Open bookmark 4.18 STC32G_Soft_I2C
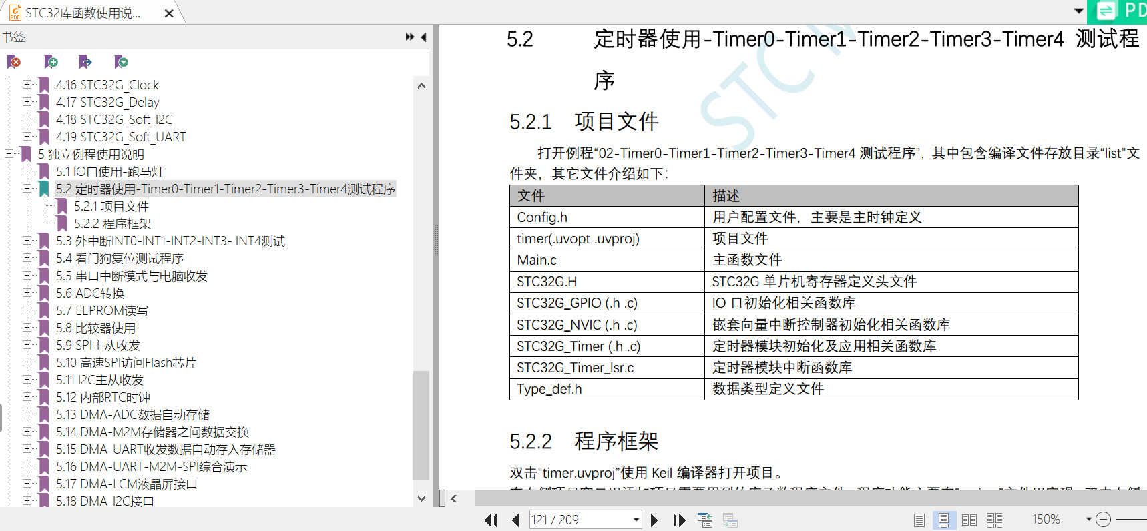The height and width of the screenshot is (531, 1147). pyautogui.click(x=114, y=119)
